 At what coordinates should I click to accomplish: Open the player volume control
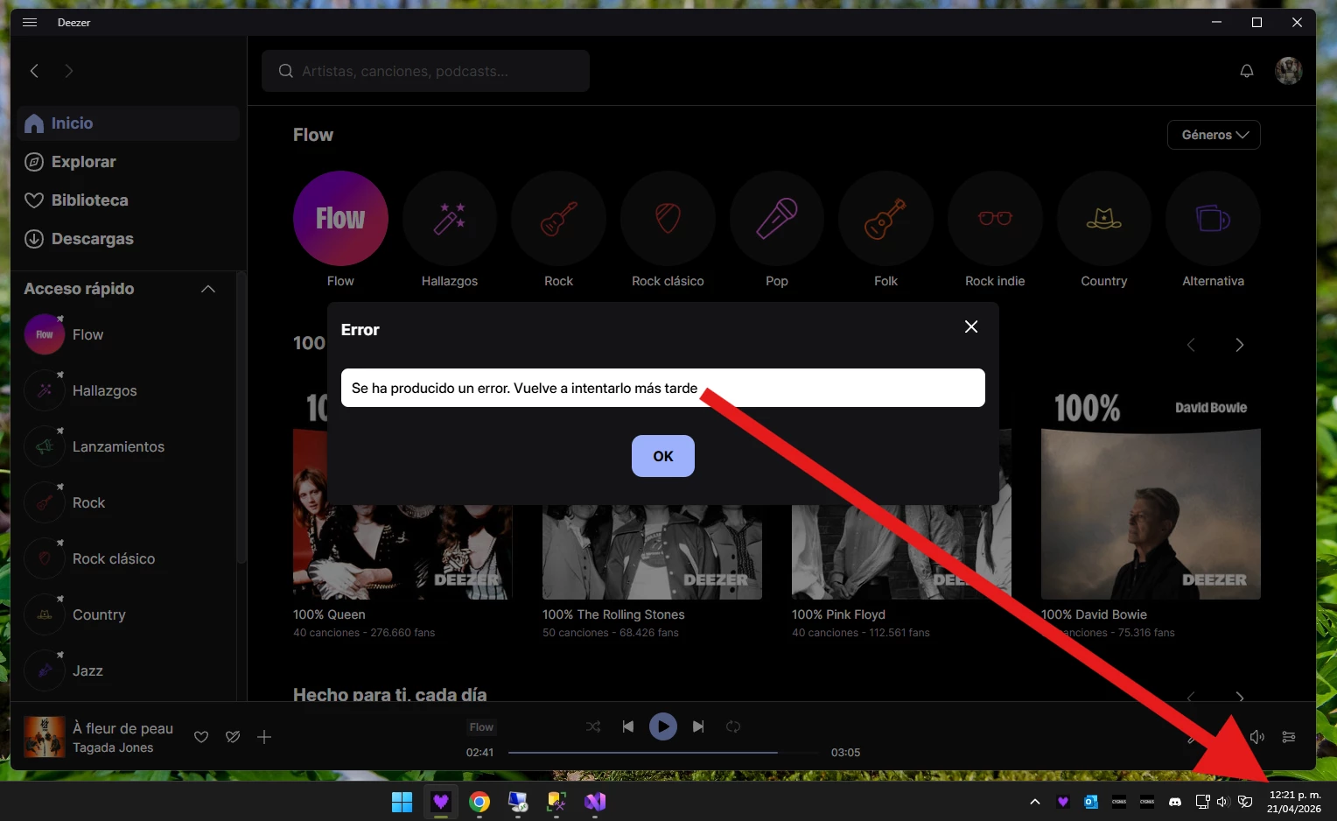(x=1257, y=737)
